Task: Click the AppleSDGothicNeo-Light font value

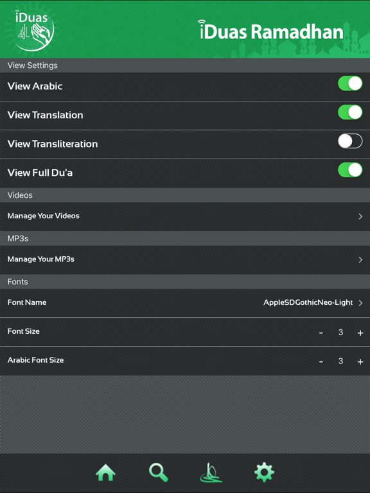Action: tap(308, 302)
